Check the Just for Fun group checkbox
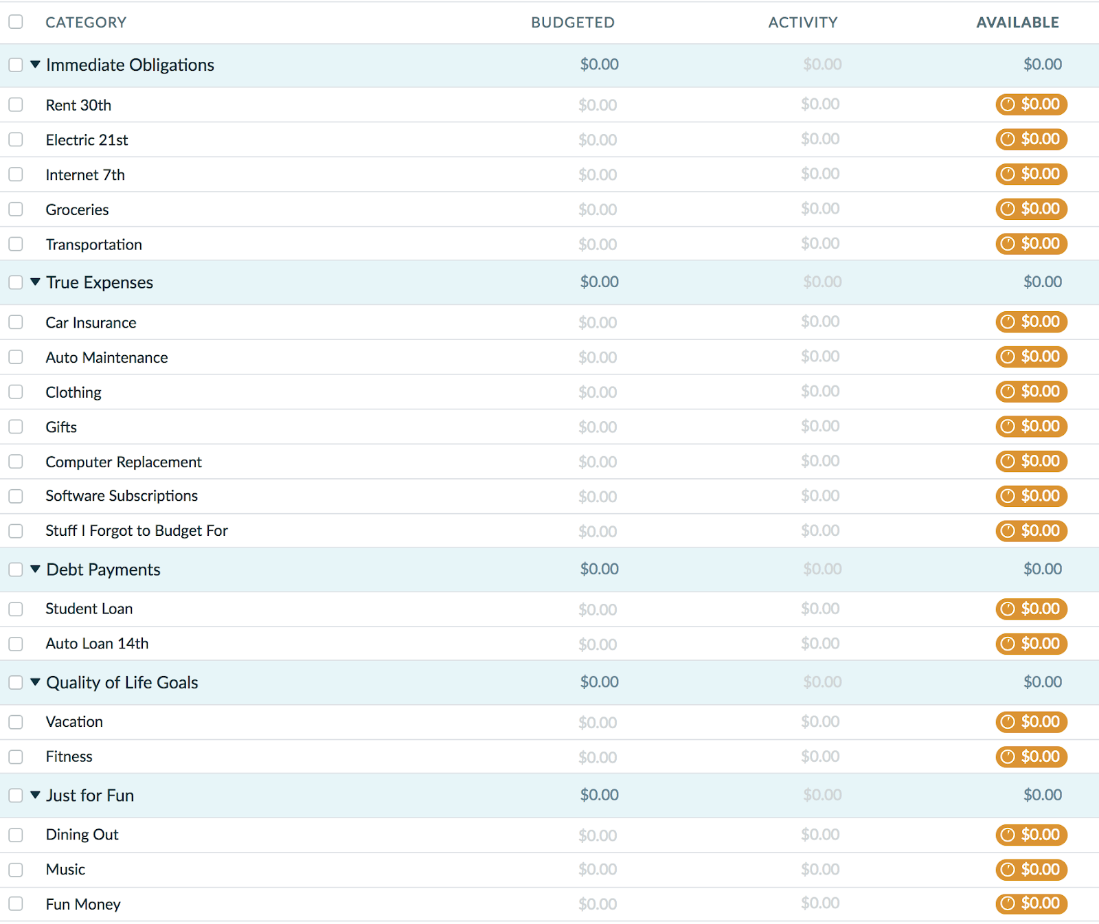This screenshot has height=924, width=1099. (x=16, y=795)
